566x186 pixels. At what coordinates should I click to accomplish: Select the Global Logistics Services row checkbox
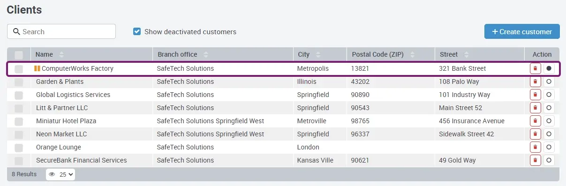pos(19,95)
